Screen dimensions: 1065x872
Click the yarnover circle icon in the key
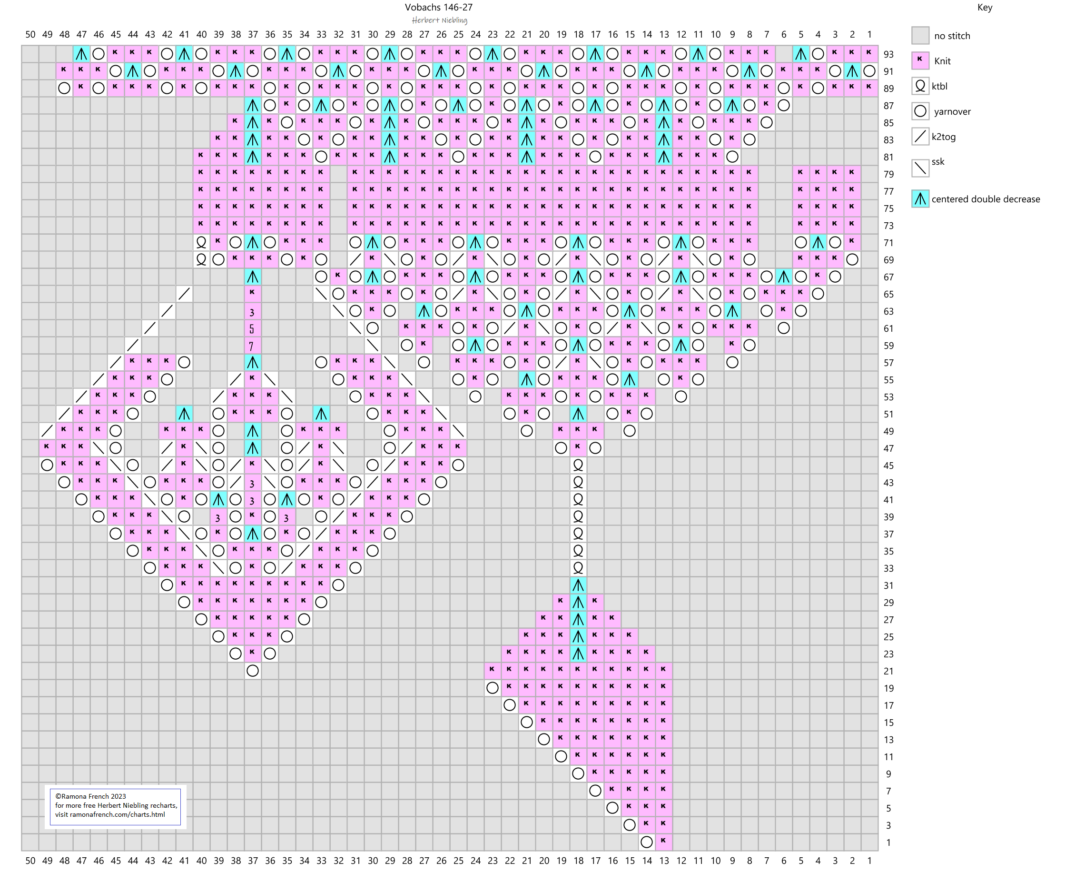click(920, 111)
